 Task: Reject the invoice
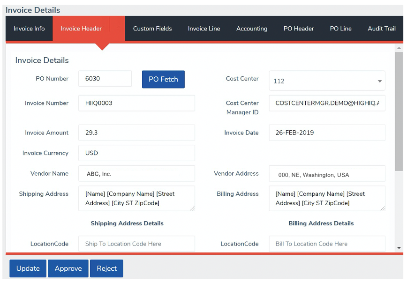tap(106, 268)
